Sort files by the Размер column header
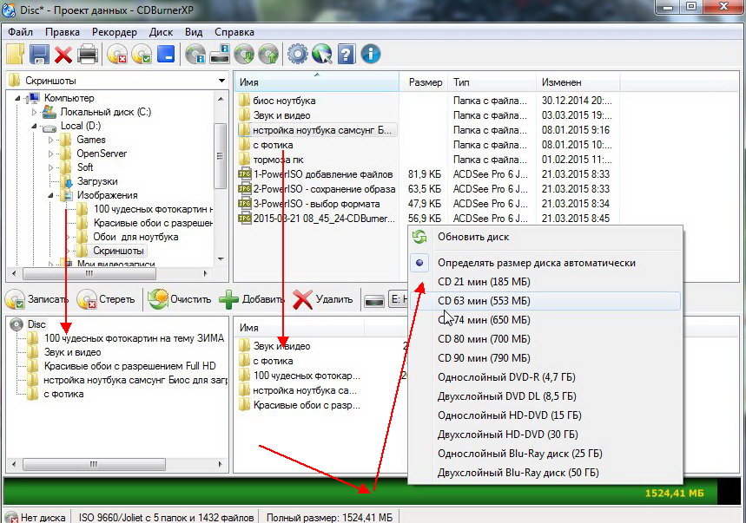Screen dimensions: 746x523 (x=425, y=82)
